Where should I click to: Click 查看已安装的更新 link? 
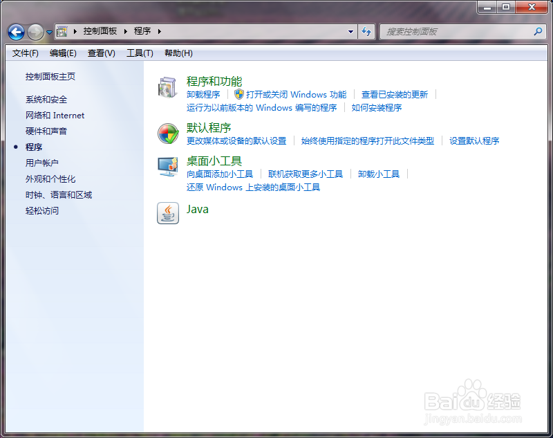pos(395,95)
